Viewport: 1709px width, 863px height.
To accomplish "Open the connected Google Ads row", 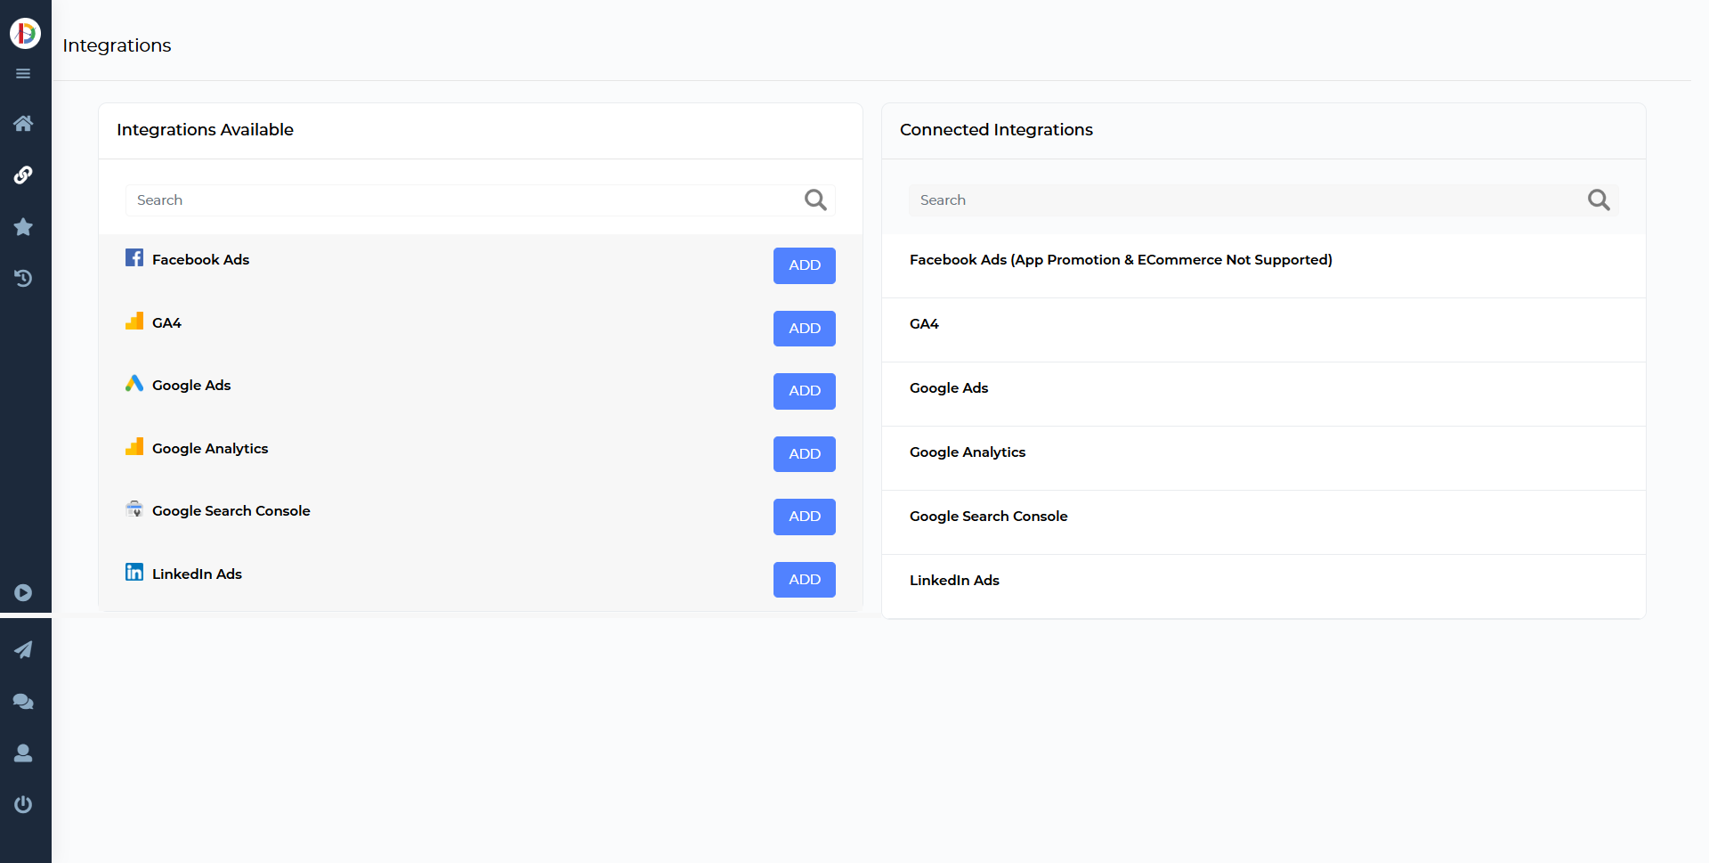I will click(x=1264, y=395).
